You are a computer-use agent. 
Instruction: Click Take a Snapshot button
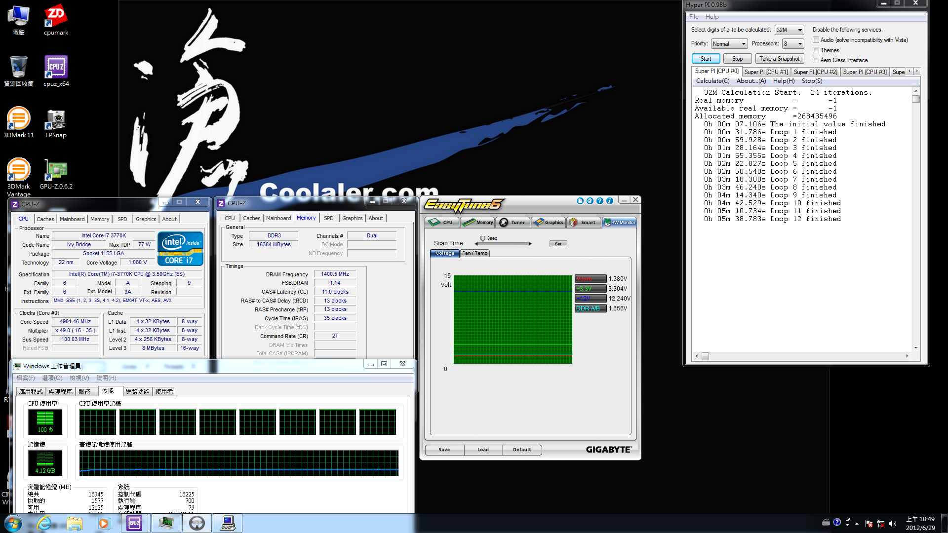tap(780, 59)
